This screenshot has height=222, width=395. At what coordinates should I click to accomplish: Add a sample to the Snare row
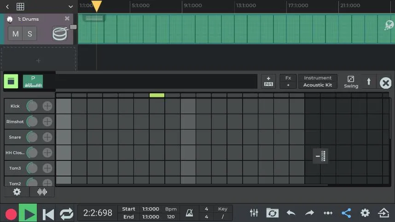47,137
